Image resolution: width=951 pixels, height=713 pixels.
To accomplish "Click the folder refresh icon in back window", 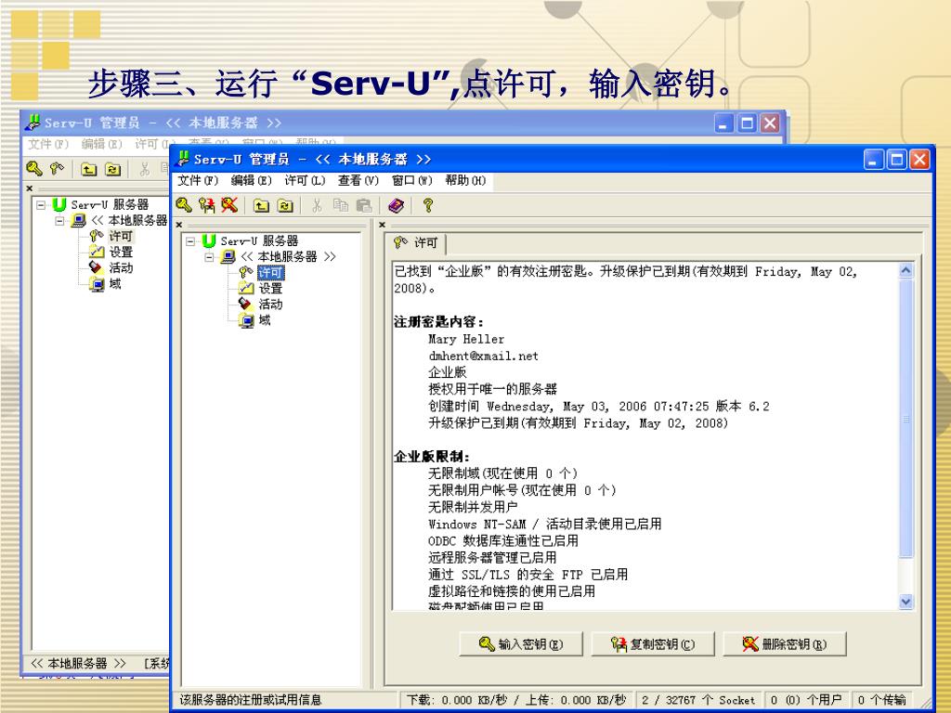I will 112,169.
